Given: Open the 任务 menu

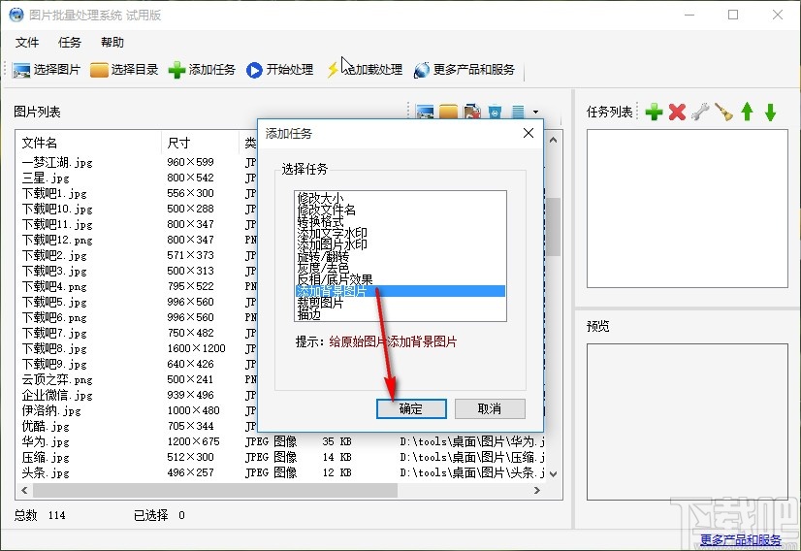Looking at the screenshot, I should pyautogui.click(x=70, y=43).
